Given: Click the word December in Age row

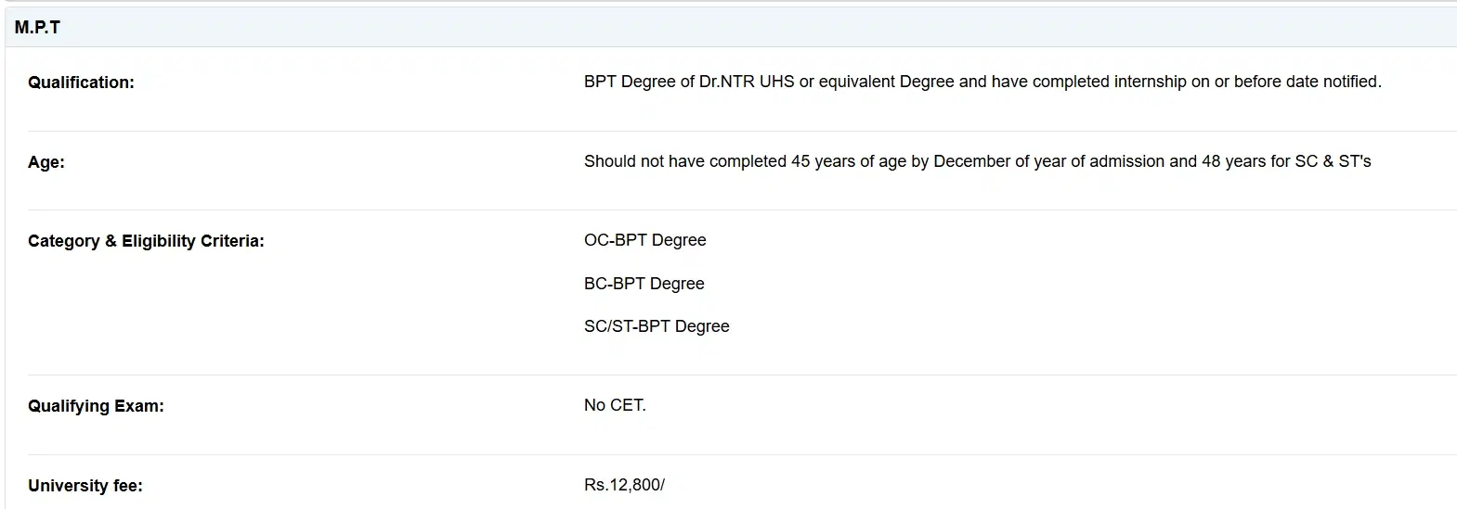Looking at the screenshot, I should point(972,161).
